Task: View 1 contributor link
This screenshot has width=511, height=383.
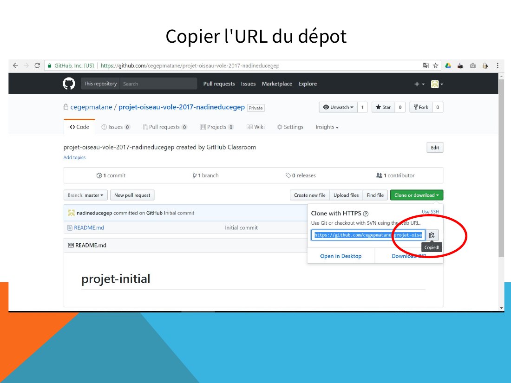Action: (395, 175)
